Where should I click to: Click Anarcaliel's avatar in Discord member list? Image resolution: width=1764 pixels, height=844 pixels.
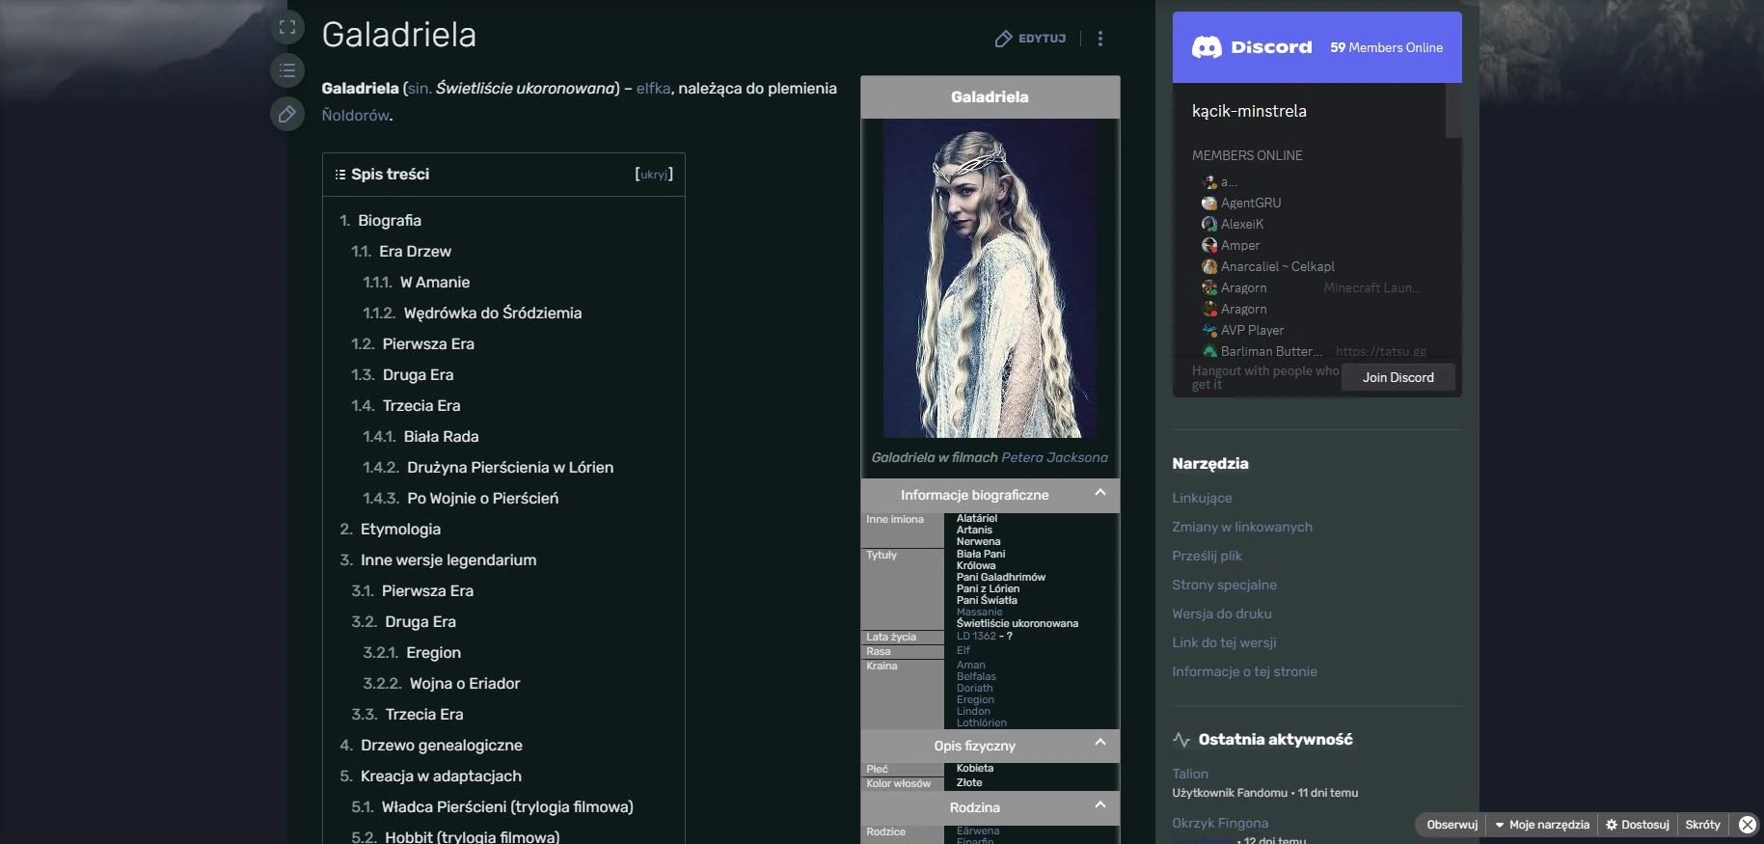[1209, 266]
